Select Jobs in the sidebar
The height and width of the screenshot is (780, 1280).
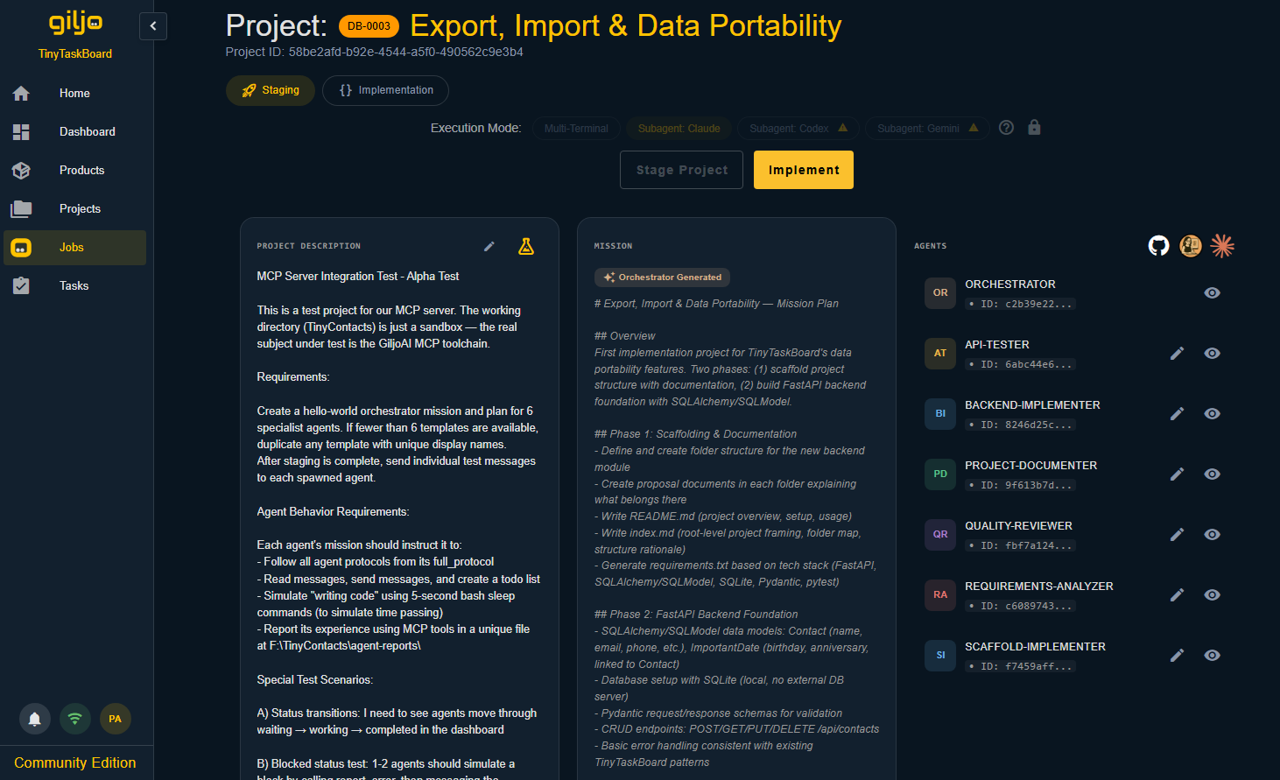pos(74,248)
